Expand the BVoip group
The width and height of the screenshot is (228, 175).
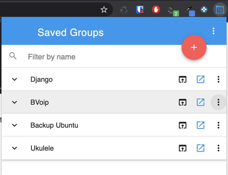14,102
